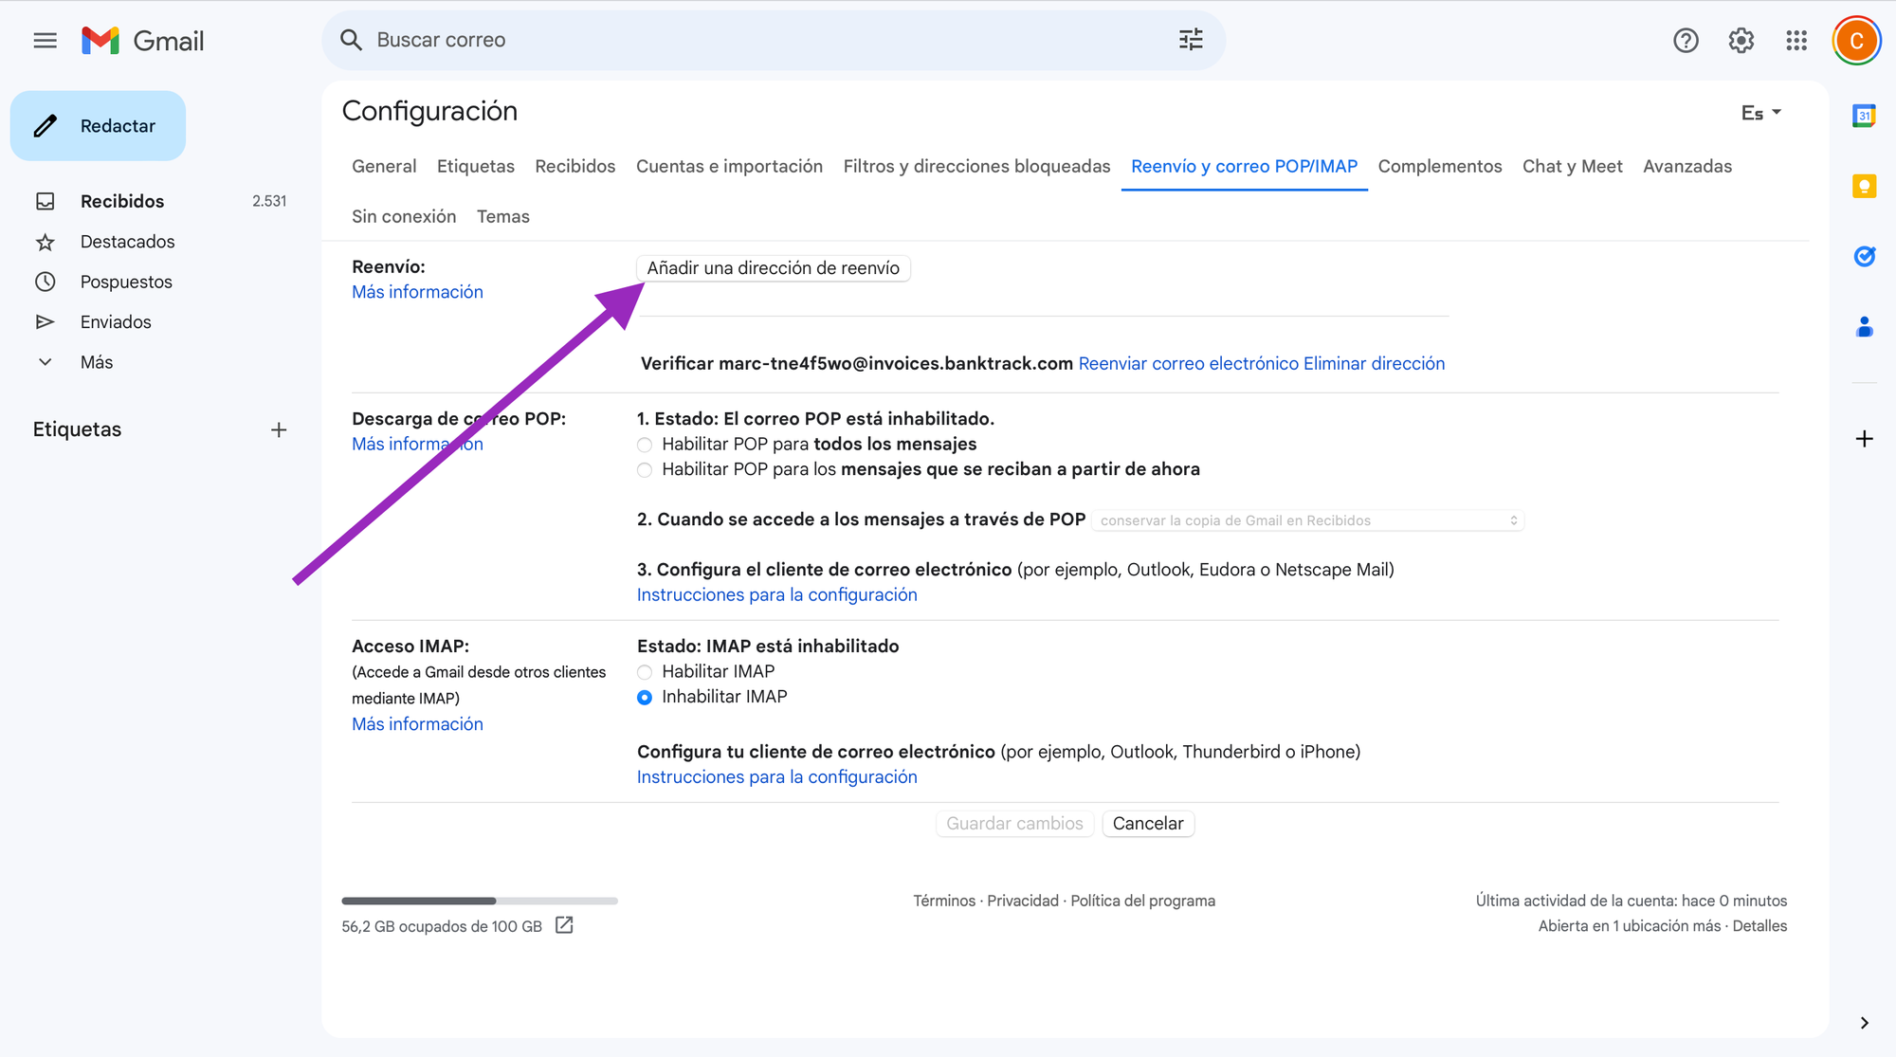Expand the Más section in the sidebar
Screen dimensions: 1896x1057
96,362
